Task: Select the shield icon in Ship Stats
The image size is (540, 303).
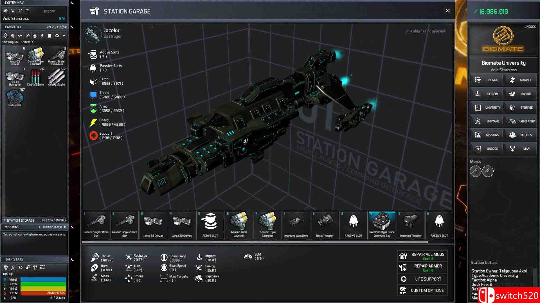Action: click(6, 267)
